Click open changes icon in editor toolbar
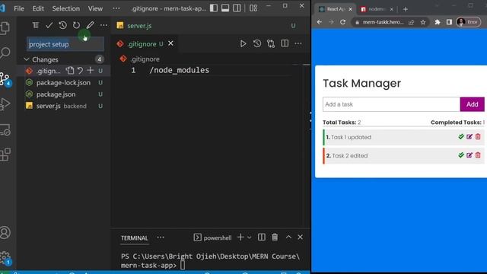 pyautogui.click(x=271, y=44)
